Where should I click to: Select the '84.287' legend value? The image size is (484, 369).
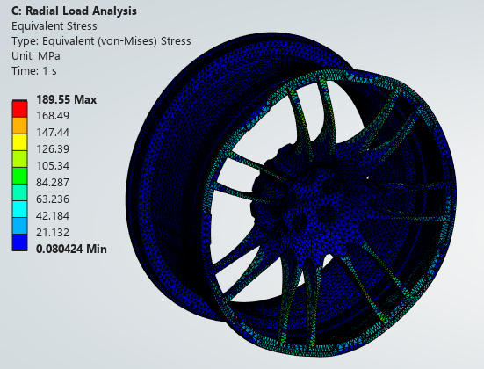click(x=53, y=183)
